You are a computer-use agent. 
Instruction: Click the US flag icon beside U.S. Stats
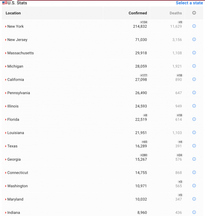pyautogui.click(x=4, y=3)
